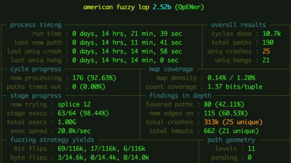Select the last new path time value
The image size is (291, 163).
[x=127, y=42]
